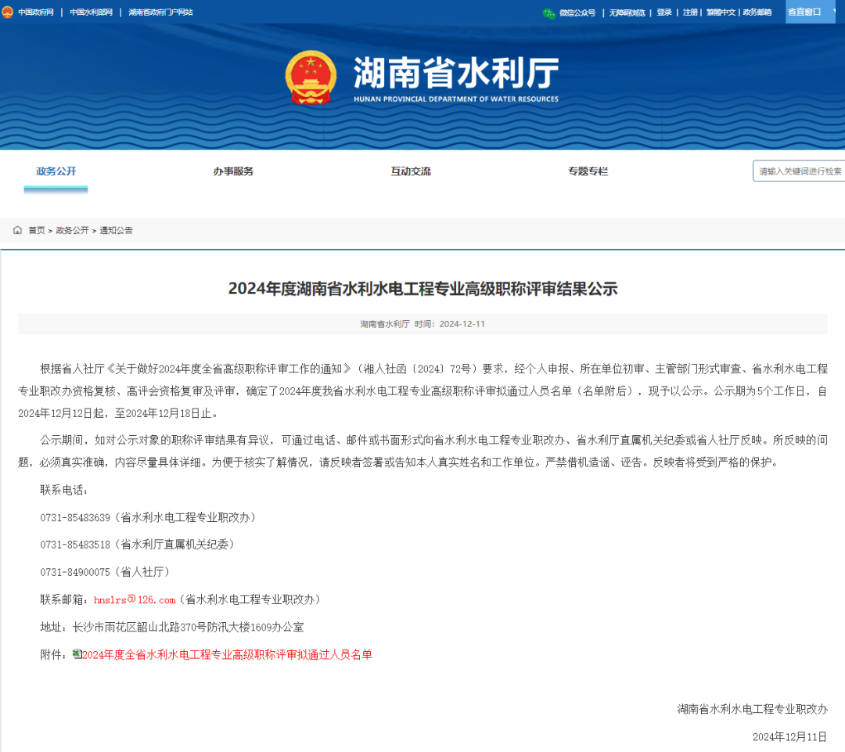This screenshot has width=845, height=752.
Task: Click the national emblem logo in header
Action: [311, 77]
